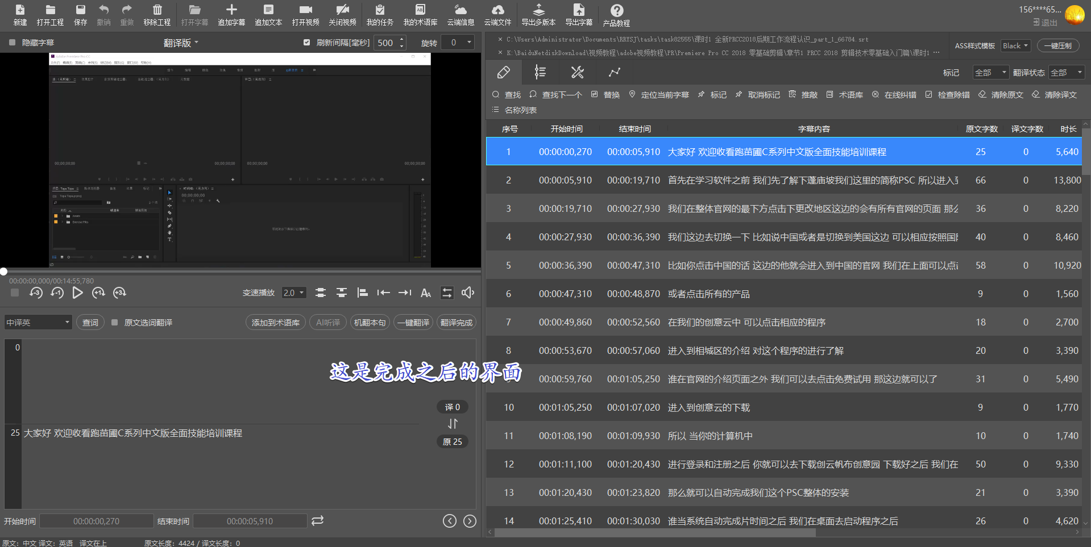Viewport: 1091px width, 547px height.
Task: Rewind 3 seconds in the player
Action: [x=36, y=293]
